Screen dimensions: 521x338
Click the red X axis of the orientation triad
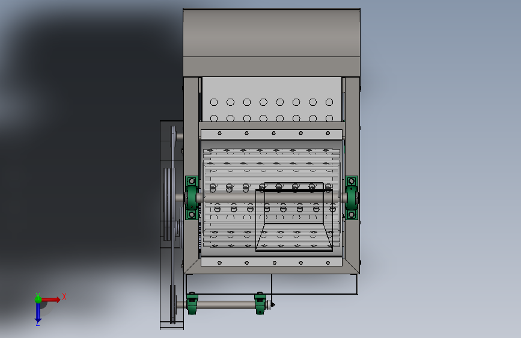(x=50, y=300)
